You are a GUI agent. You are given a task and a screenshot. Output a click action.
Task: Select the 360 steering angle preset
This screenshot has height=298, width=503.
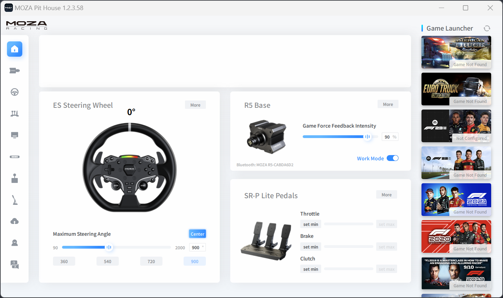click(x=64, y=261)
